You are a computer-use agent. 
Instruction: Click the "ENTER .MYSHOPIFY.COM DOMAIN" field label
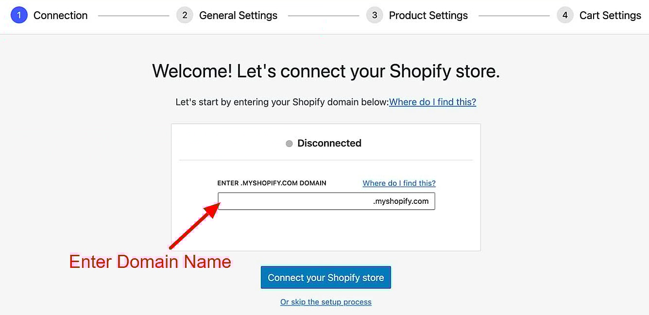pos(272,183)
